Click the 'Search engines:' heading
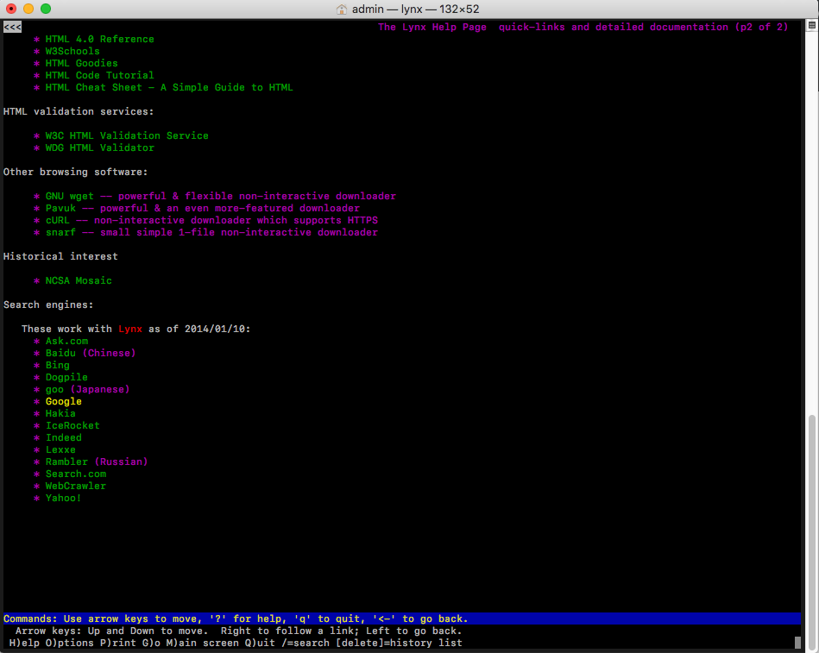This screenshot has height=653, width=819. [48, 305]
